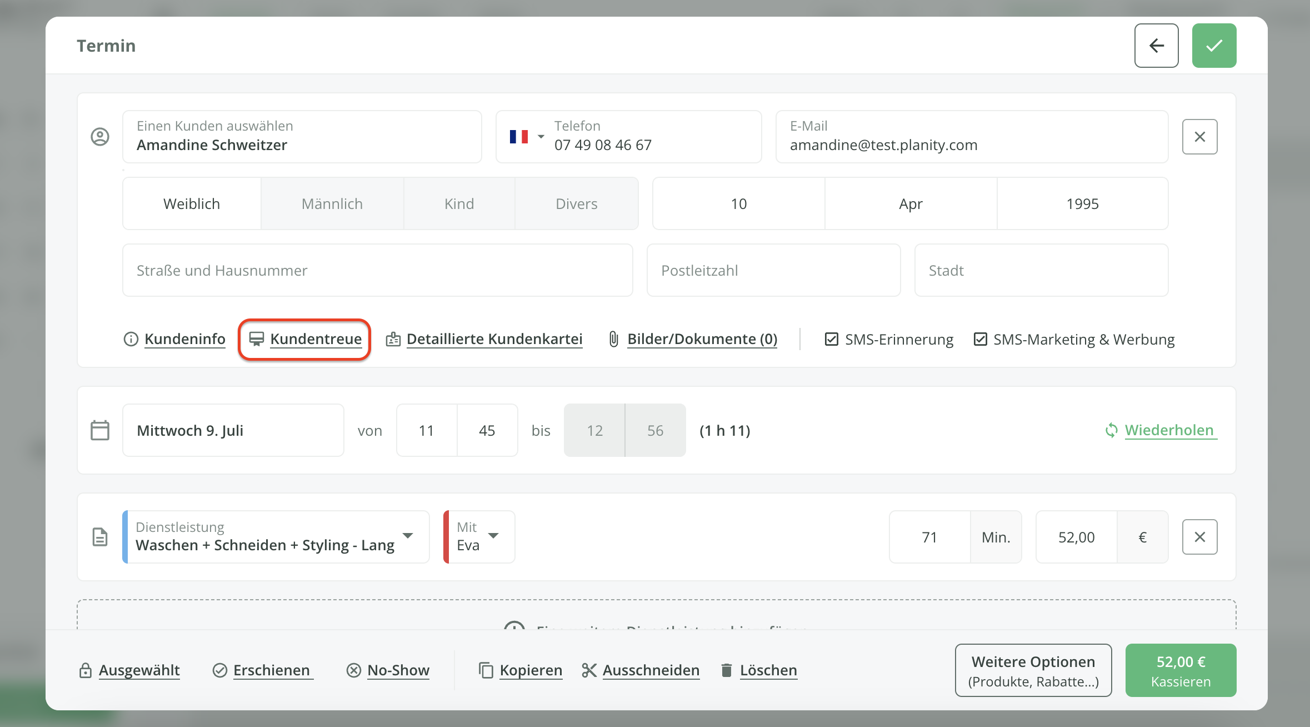This screenshot has width=1310, height=727.
Task: Open the Kundeninfo link
Action: (x=184, y=339)
